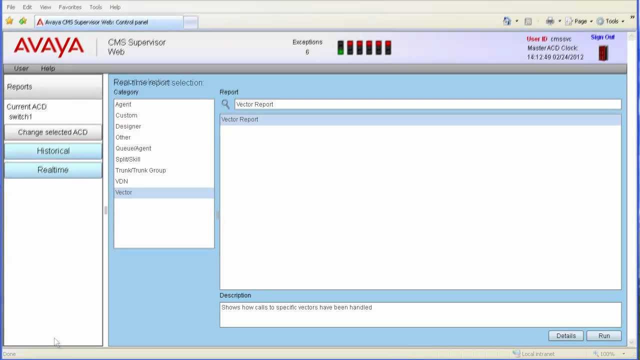Viewport: 640px width, 360px height.
Task: Open the Home dropdown arrow
Action: pos(516,21)
